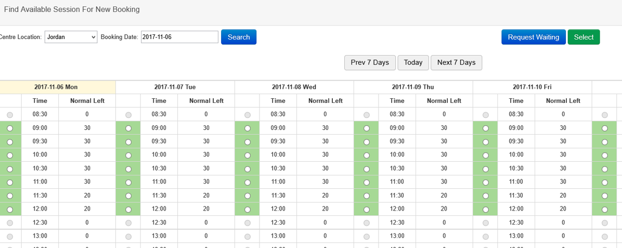Click the 11:30 time cell under Monday

(x=40, y=195)
